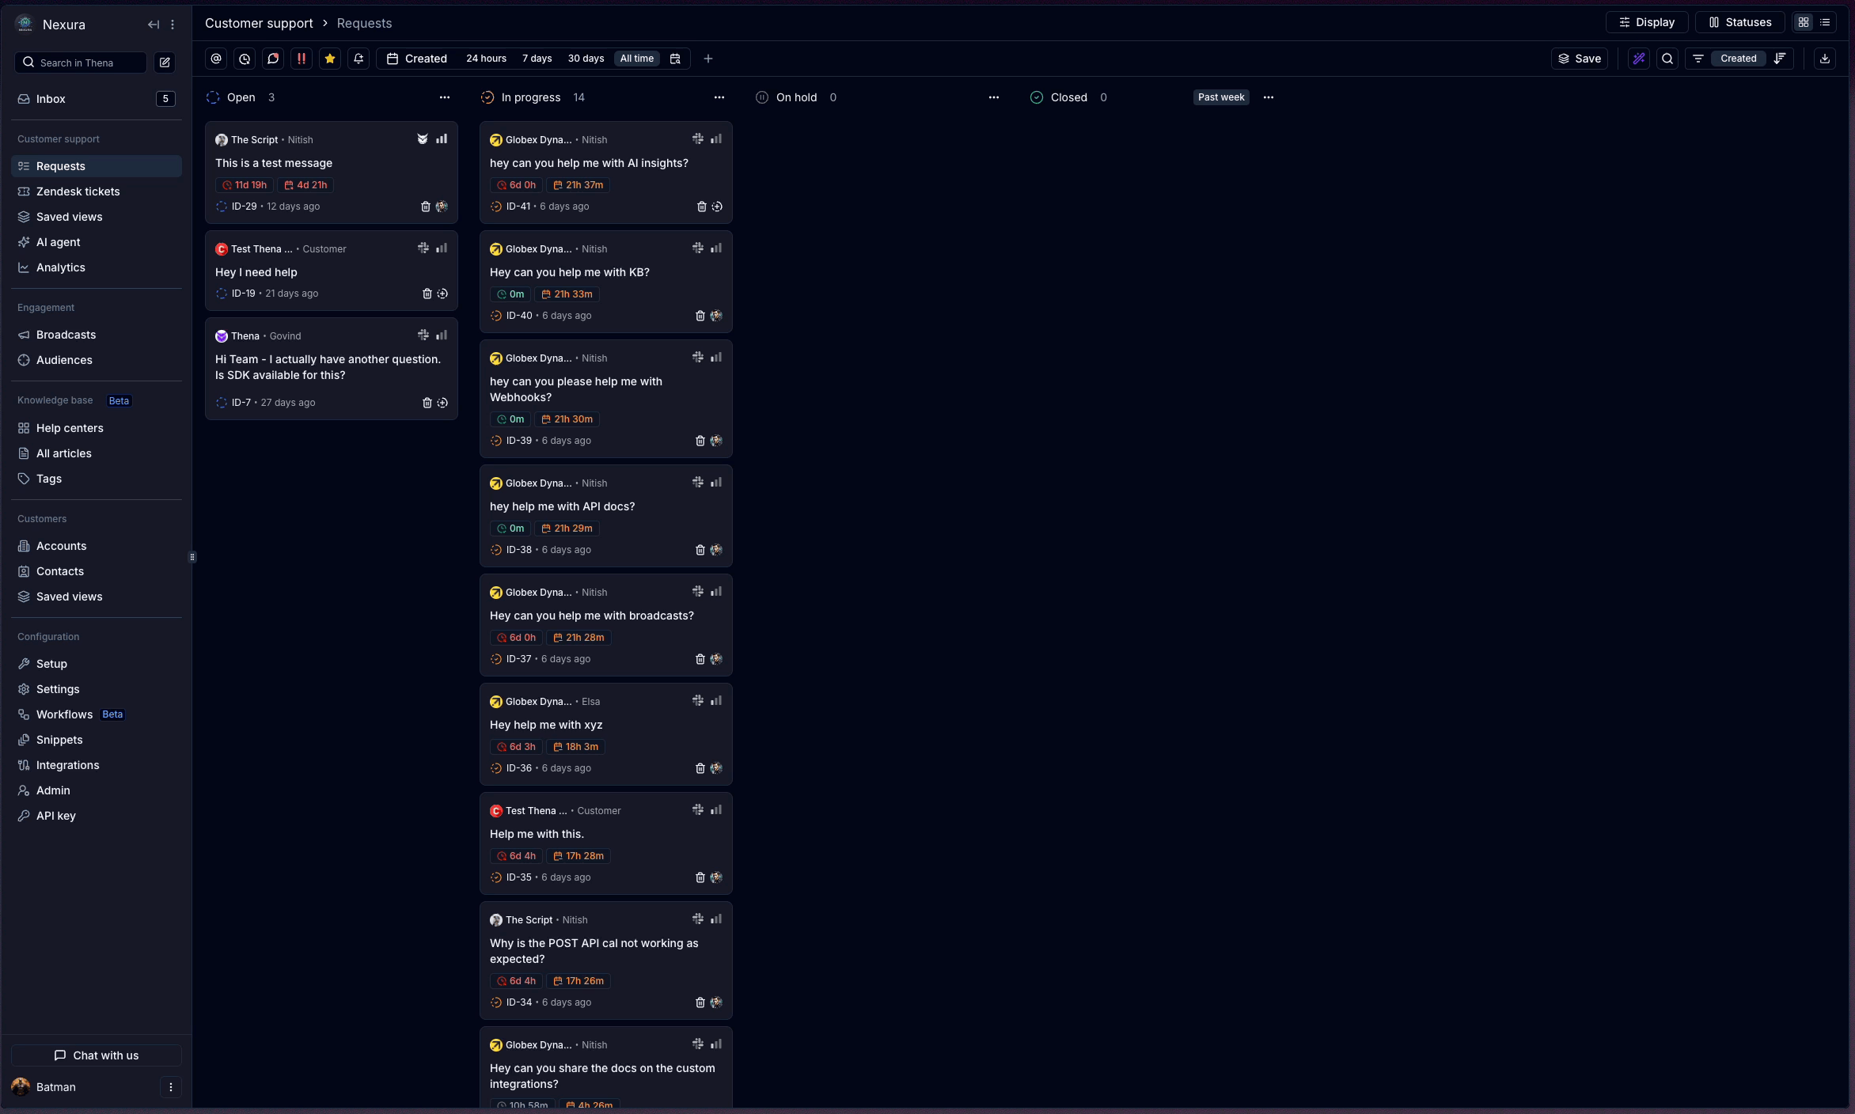This screenshot has width=1855, height=1114.
Task: Collapse the sidebar with arrow icon
Action: 154,25
